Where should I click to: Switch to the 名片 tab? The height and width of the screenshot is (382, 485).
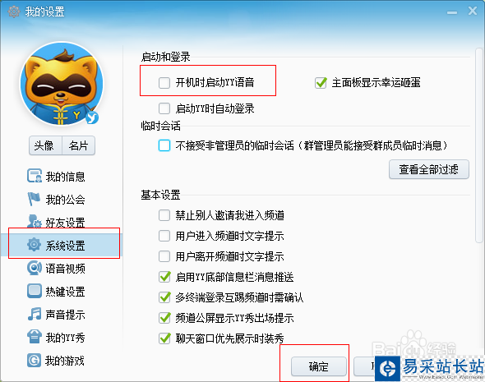79,145
